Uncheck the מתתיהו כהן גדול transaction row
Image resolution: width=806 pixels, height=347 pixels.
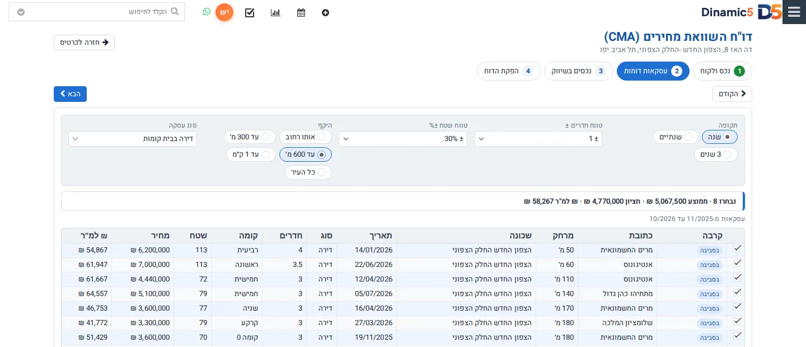pos(737,292)
